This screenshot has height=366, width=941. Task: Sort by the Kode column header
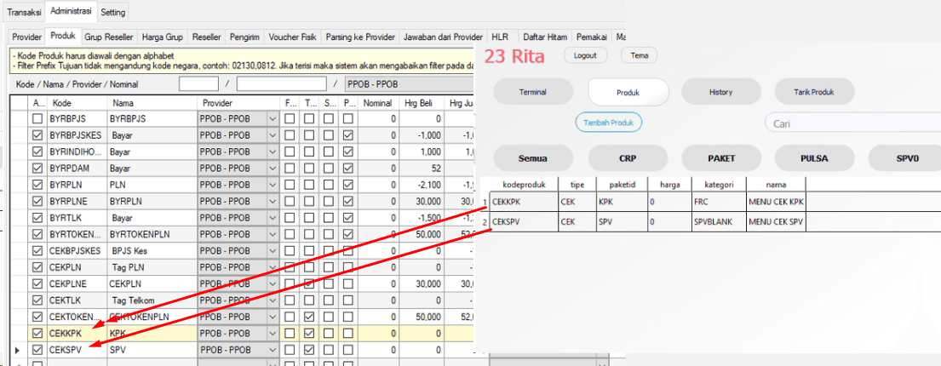coord(77,103)
